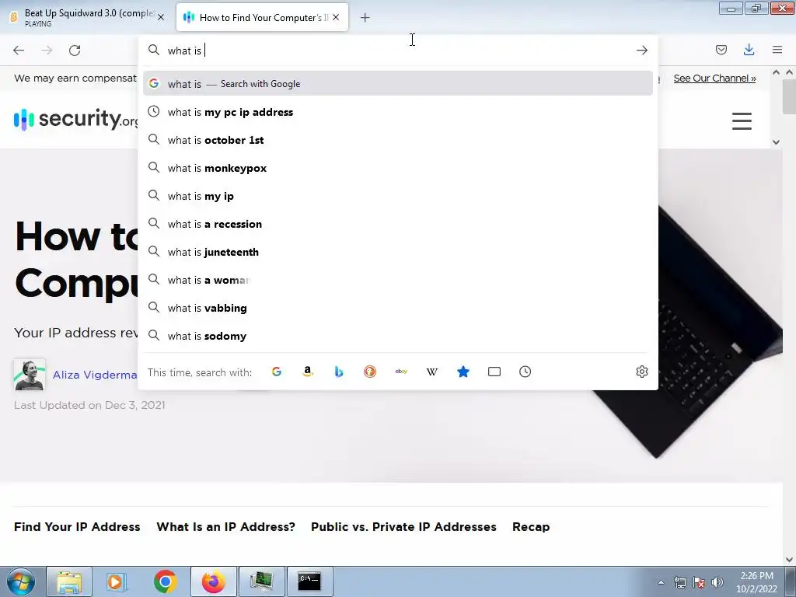Open the Firefox application menu

tap(777, 50)
